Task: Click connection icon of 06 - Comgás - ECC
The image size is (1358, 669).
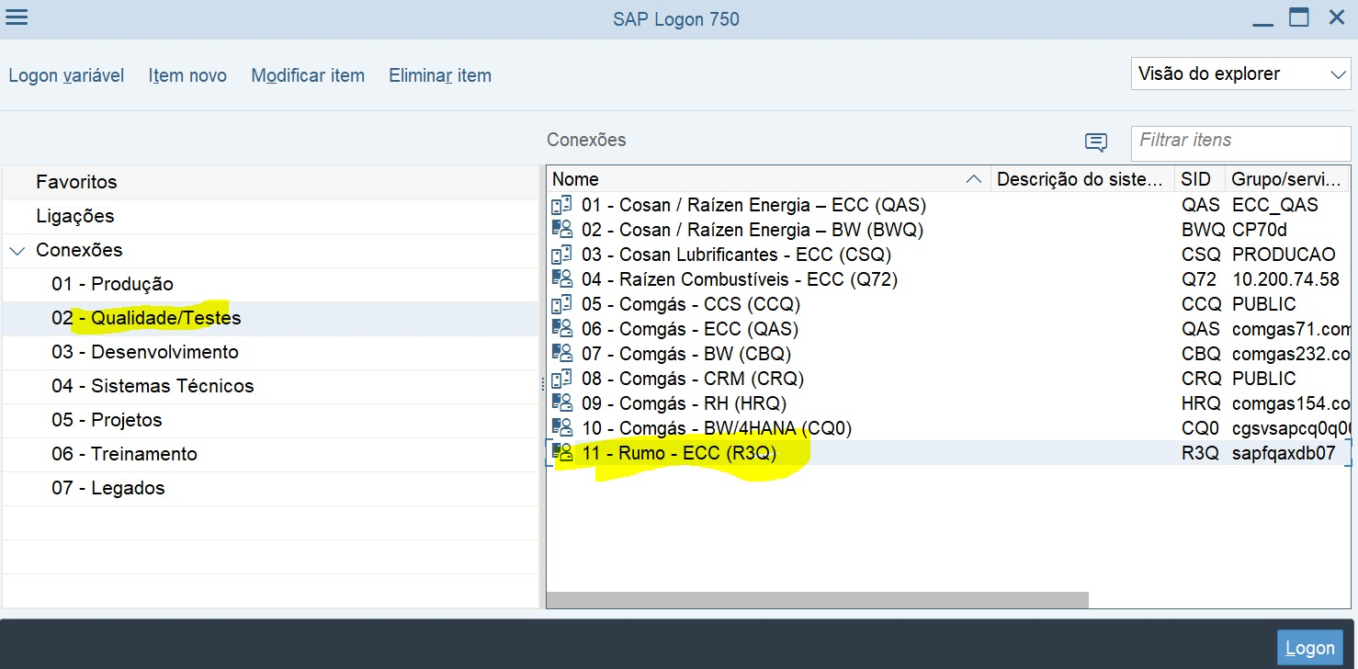Action: (561, 329)
